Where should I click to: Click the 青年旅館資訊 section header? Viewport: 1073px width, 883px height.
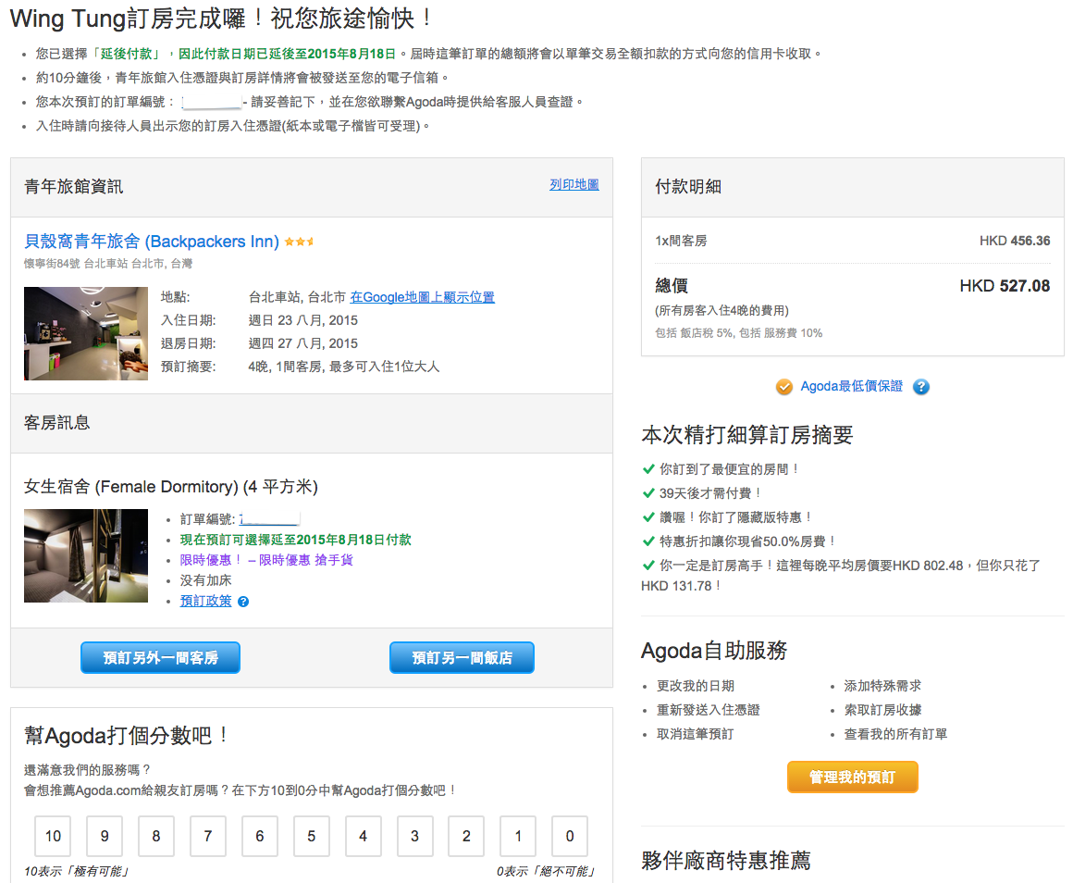(74, 187)
